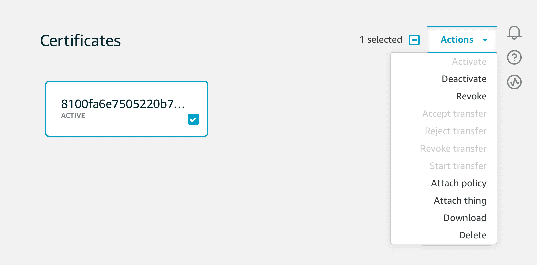537x265 pixels.
Task: Select Attach thing from the menu
Action: (460, 201)
